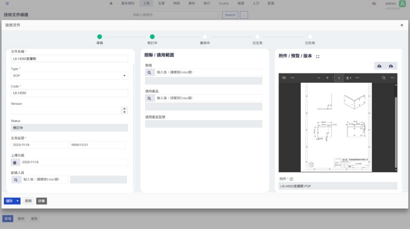Click the 送審 button
Image resolution: width=410 pixels, height=229 pixels.
[x=41, y=201]
